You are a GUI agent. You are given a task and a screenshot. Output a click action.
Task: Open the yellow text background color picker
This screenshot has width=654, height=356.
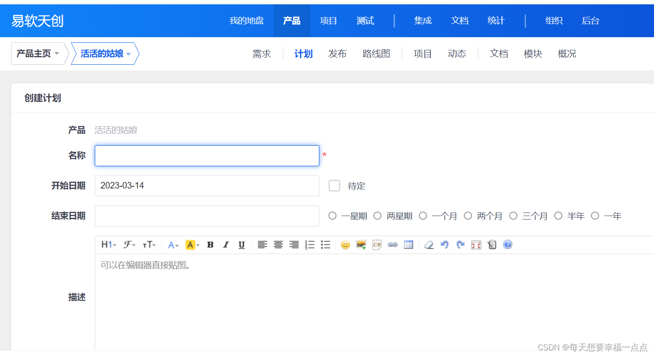(192, 245)
